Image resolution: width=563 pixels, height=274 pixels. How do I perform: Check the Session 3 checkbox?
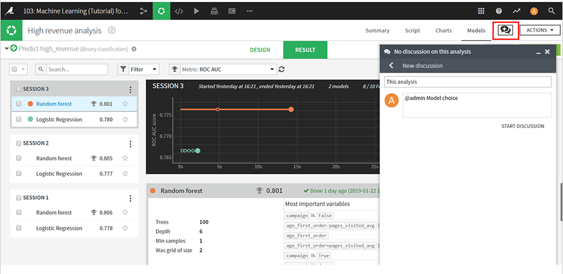19,89
